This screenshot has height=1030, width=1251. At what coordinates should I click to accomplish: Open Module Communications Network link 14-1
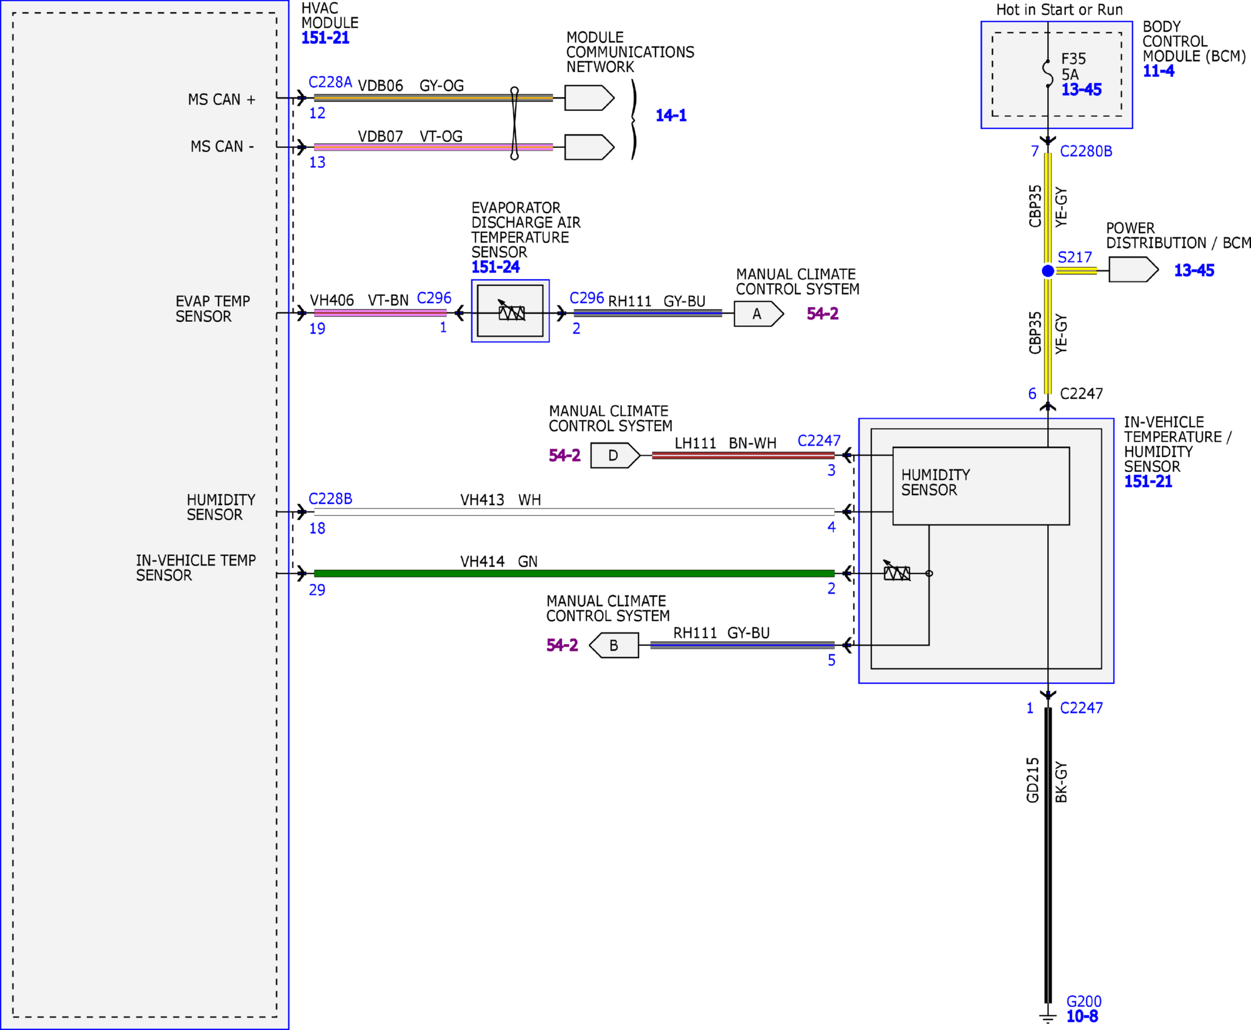click(671, 115)
